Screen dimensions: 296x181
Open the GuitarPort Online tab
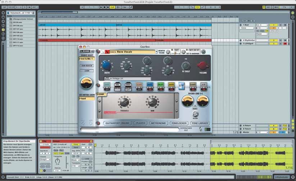pos(117,123)
